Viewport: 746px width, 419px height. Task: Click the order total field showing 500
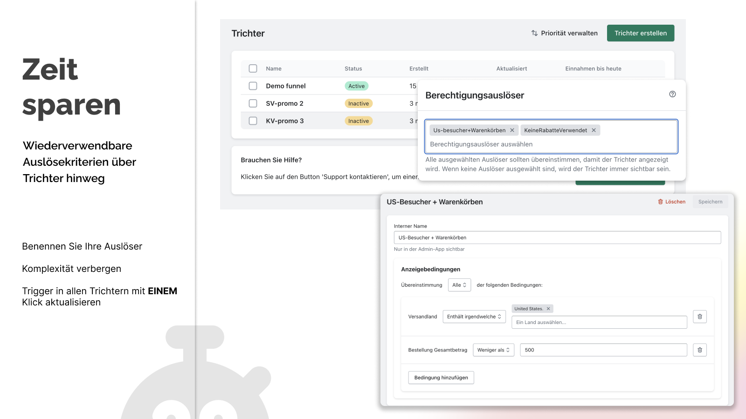pos(604,350)
